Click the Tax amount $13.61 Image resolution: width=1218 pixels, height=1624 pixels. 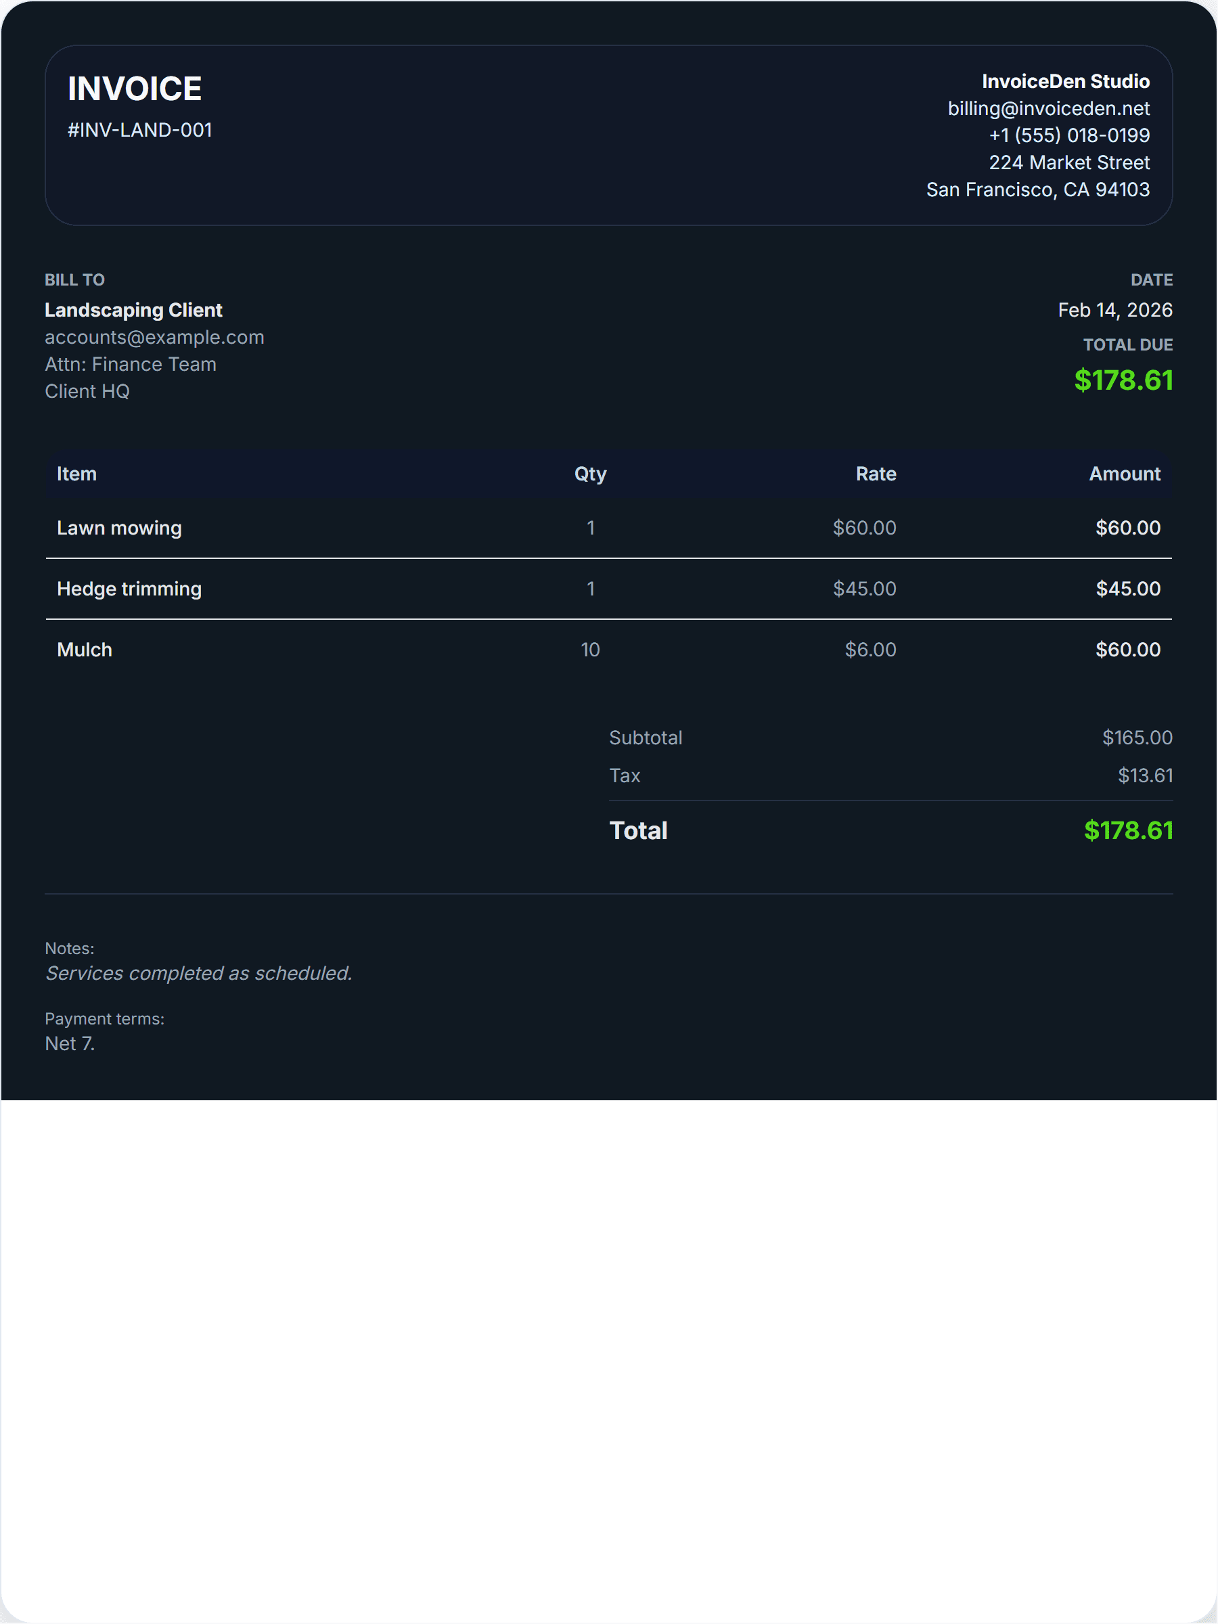(1145, 775)
